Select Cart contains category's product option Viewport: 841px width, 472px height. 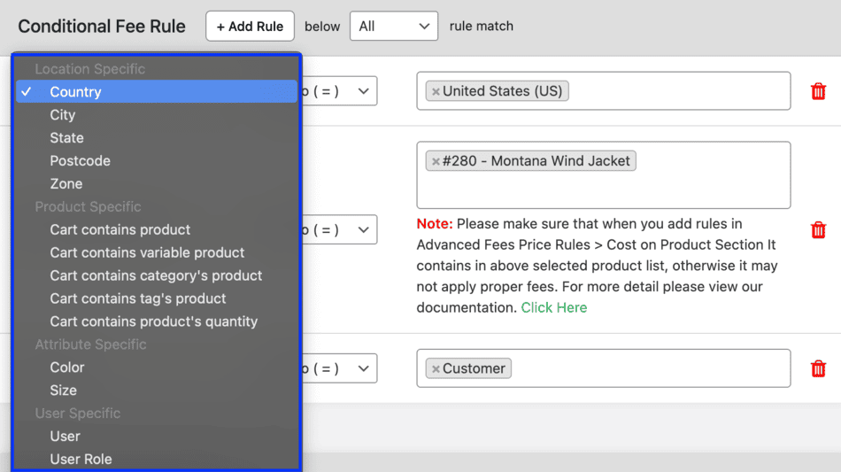pyautogui.click(x=156, y=275)
